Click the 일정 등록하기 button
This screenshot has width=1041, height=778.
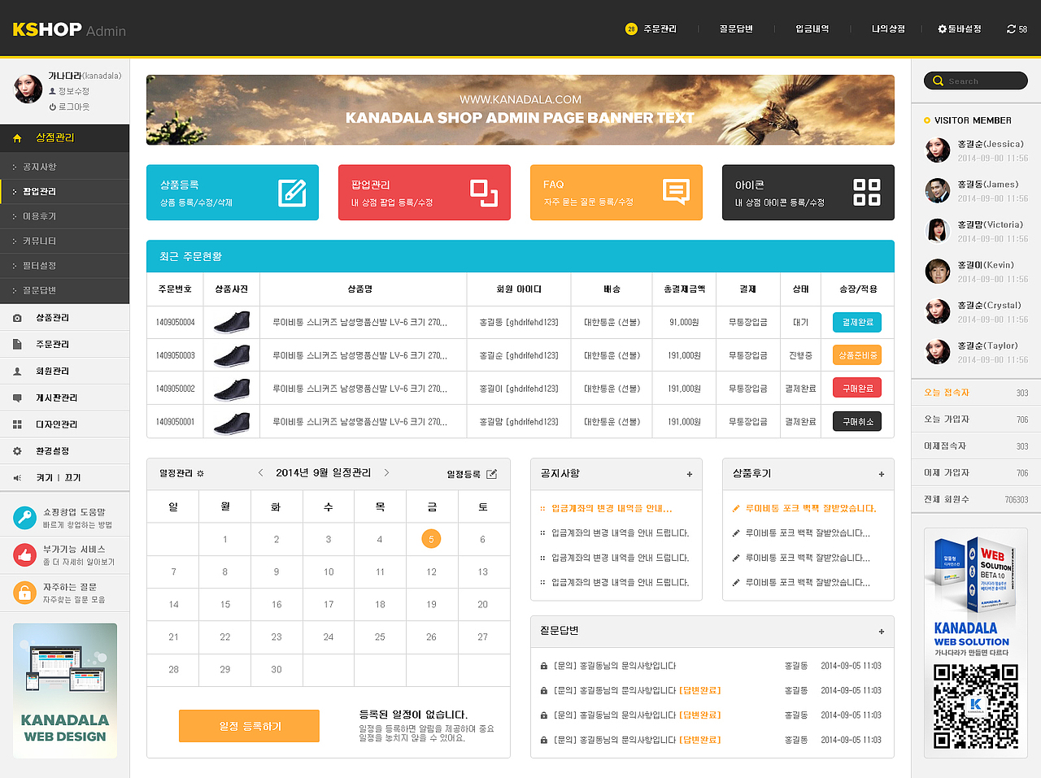coord(248,726)
